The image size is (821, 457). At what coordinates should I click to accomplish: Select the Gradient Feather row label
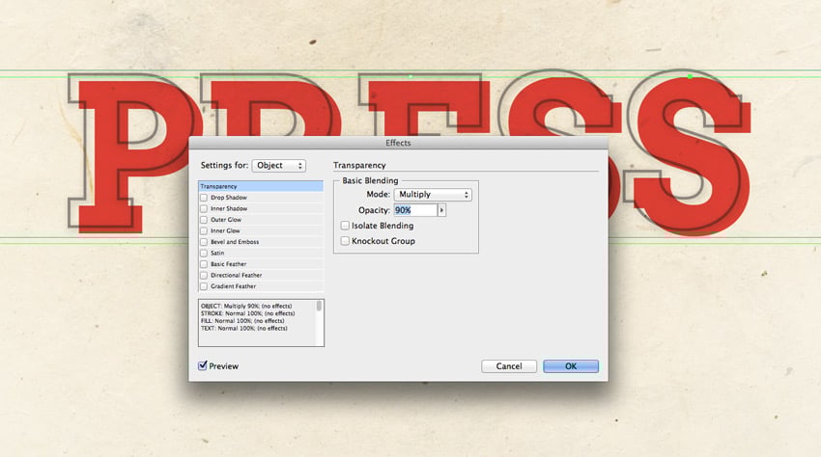[x=234, y=286]
